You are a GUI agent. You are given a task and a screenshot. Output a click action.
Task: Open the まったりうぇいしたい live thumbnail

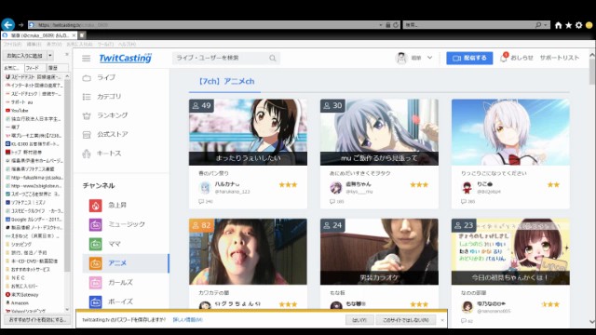(248, 132)
